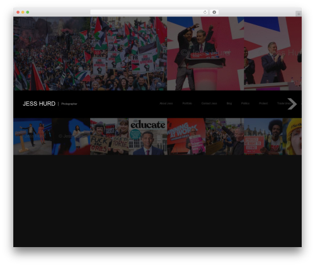Viewport: 315px width, 266px height.
Task: Click the Photographer tagline text
Action: [69, 104]
